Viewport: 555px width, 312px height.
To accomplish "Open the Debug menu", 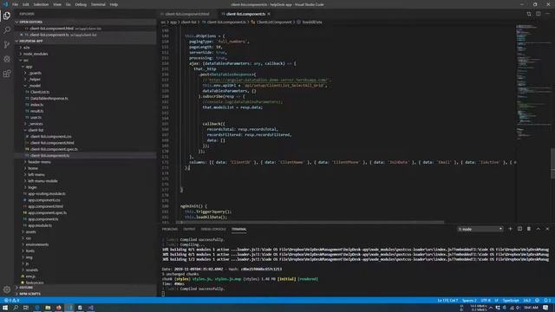I will (81, 4).
